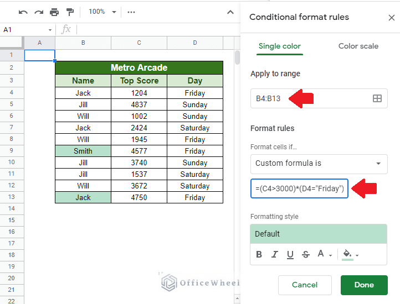Toggle Underline in formatting style
This screenshot has width=400, height=304.
pyautogui.click(x=290, y=254)
